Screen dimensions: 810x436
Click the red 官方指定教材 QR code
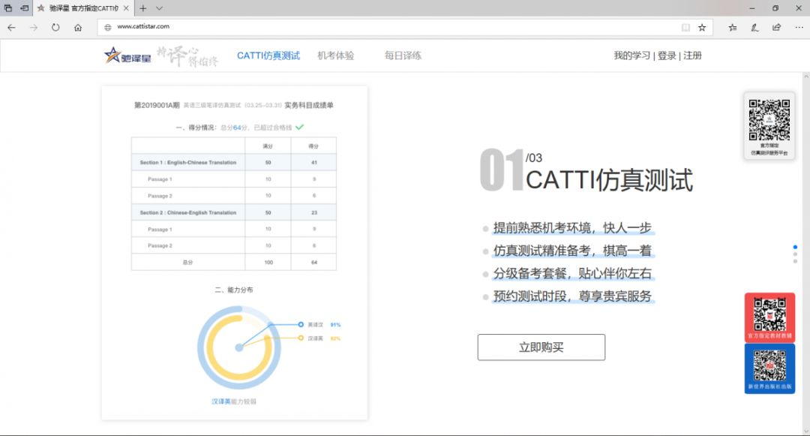pyautogui.click(x=769, y=317)
